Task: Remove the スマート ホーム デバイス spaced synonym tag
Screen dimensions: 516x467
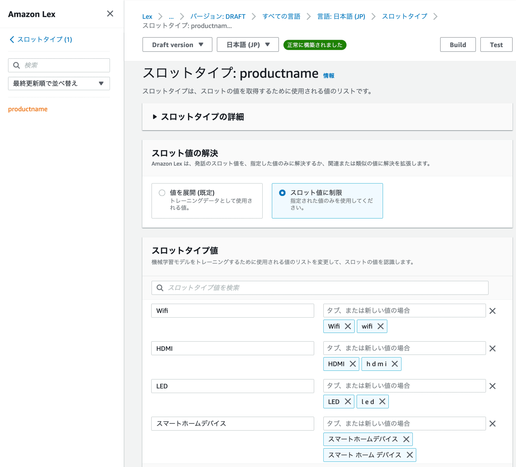Action: (x=410, y=455)
